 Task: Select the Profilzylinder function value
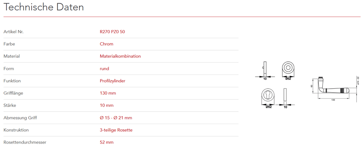[112, 81]
